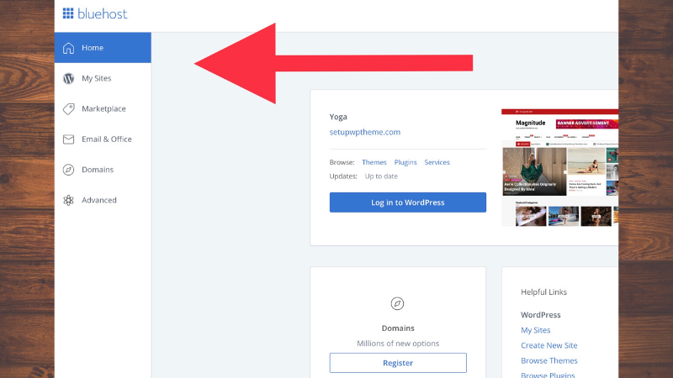The height and width of the screenshot is (378, 673).
Task: Click the Domains card heading
Action: pos(398,328)
